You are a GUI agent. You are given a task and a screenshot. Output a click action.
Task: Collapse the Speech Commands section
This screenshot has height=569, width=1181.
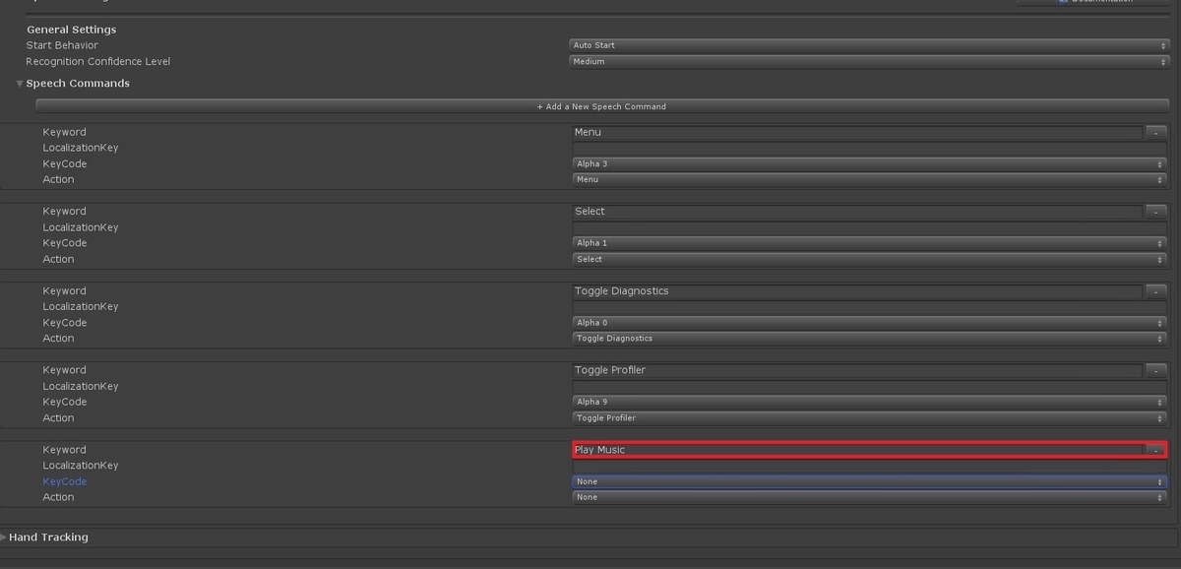pyautogui.click(x=20, y=84)
